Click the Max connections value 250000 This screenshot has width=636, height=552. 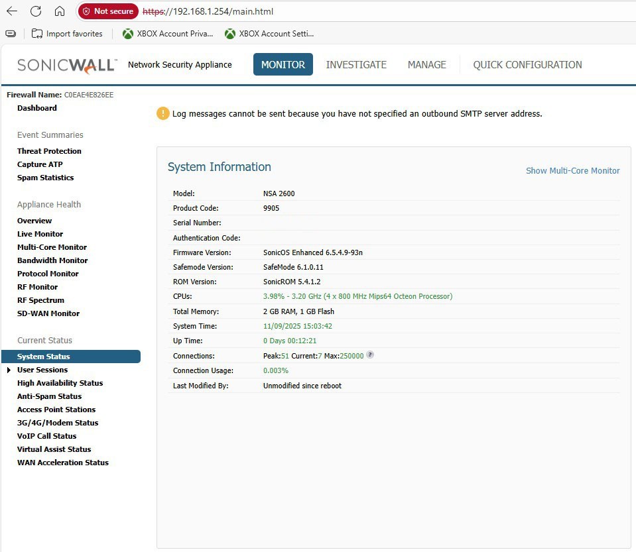click(351, 356)
